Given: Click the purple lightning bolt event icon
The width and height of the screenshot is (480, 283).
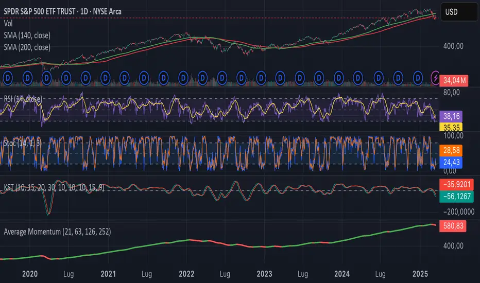Looking at the screenshot, I should click(x=435, y=78).
